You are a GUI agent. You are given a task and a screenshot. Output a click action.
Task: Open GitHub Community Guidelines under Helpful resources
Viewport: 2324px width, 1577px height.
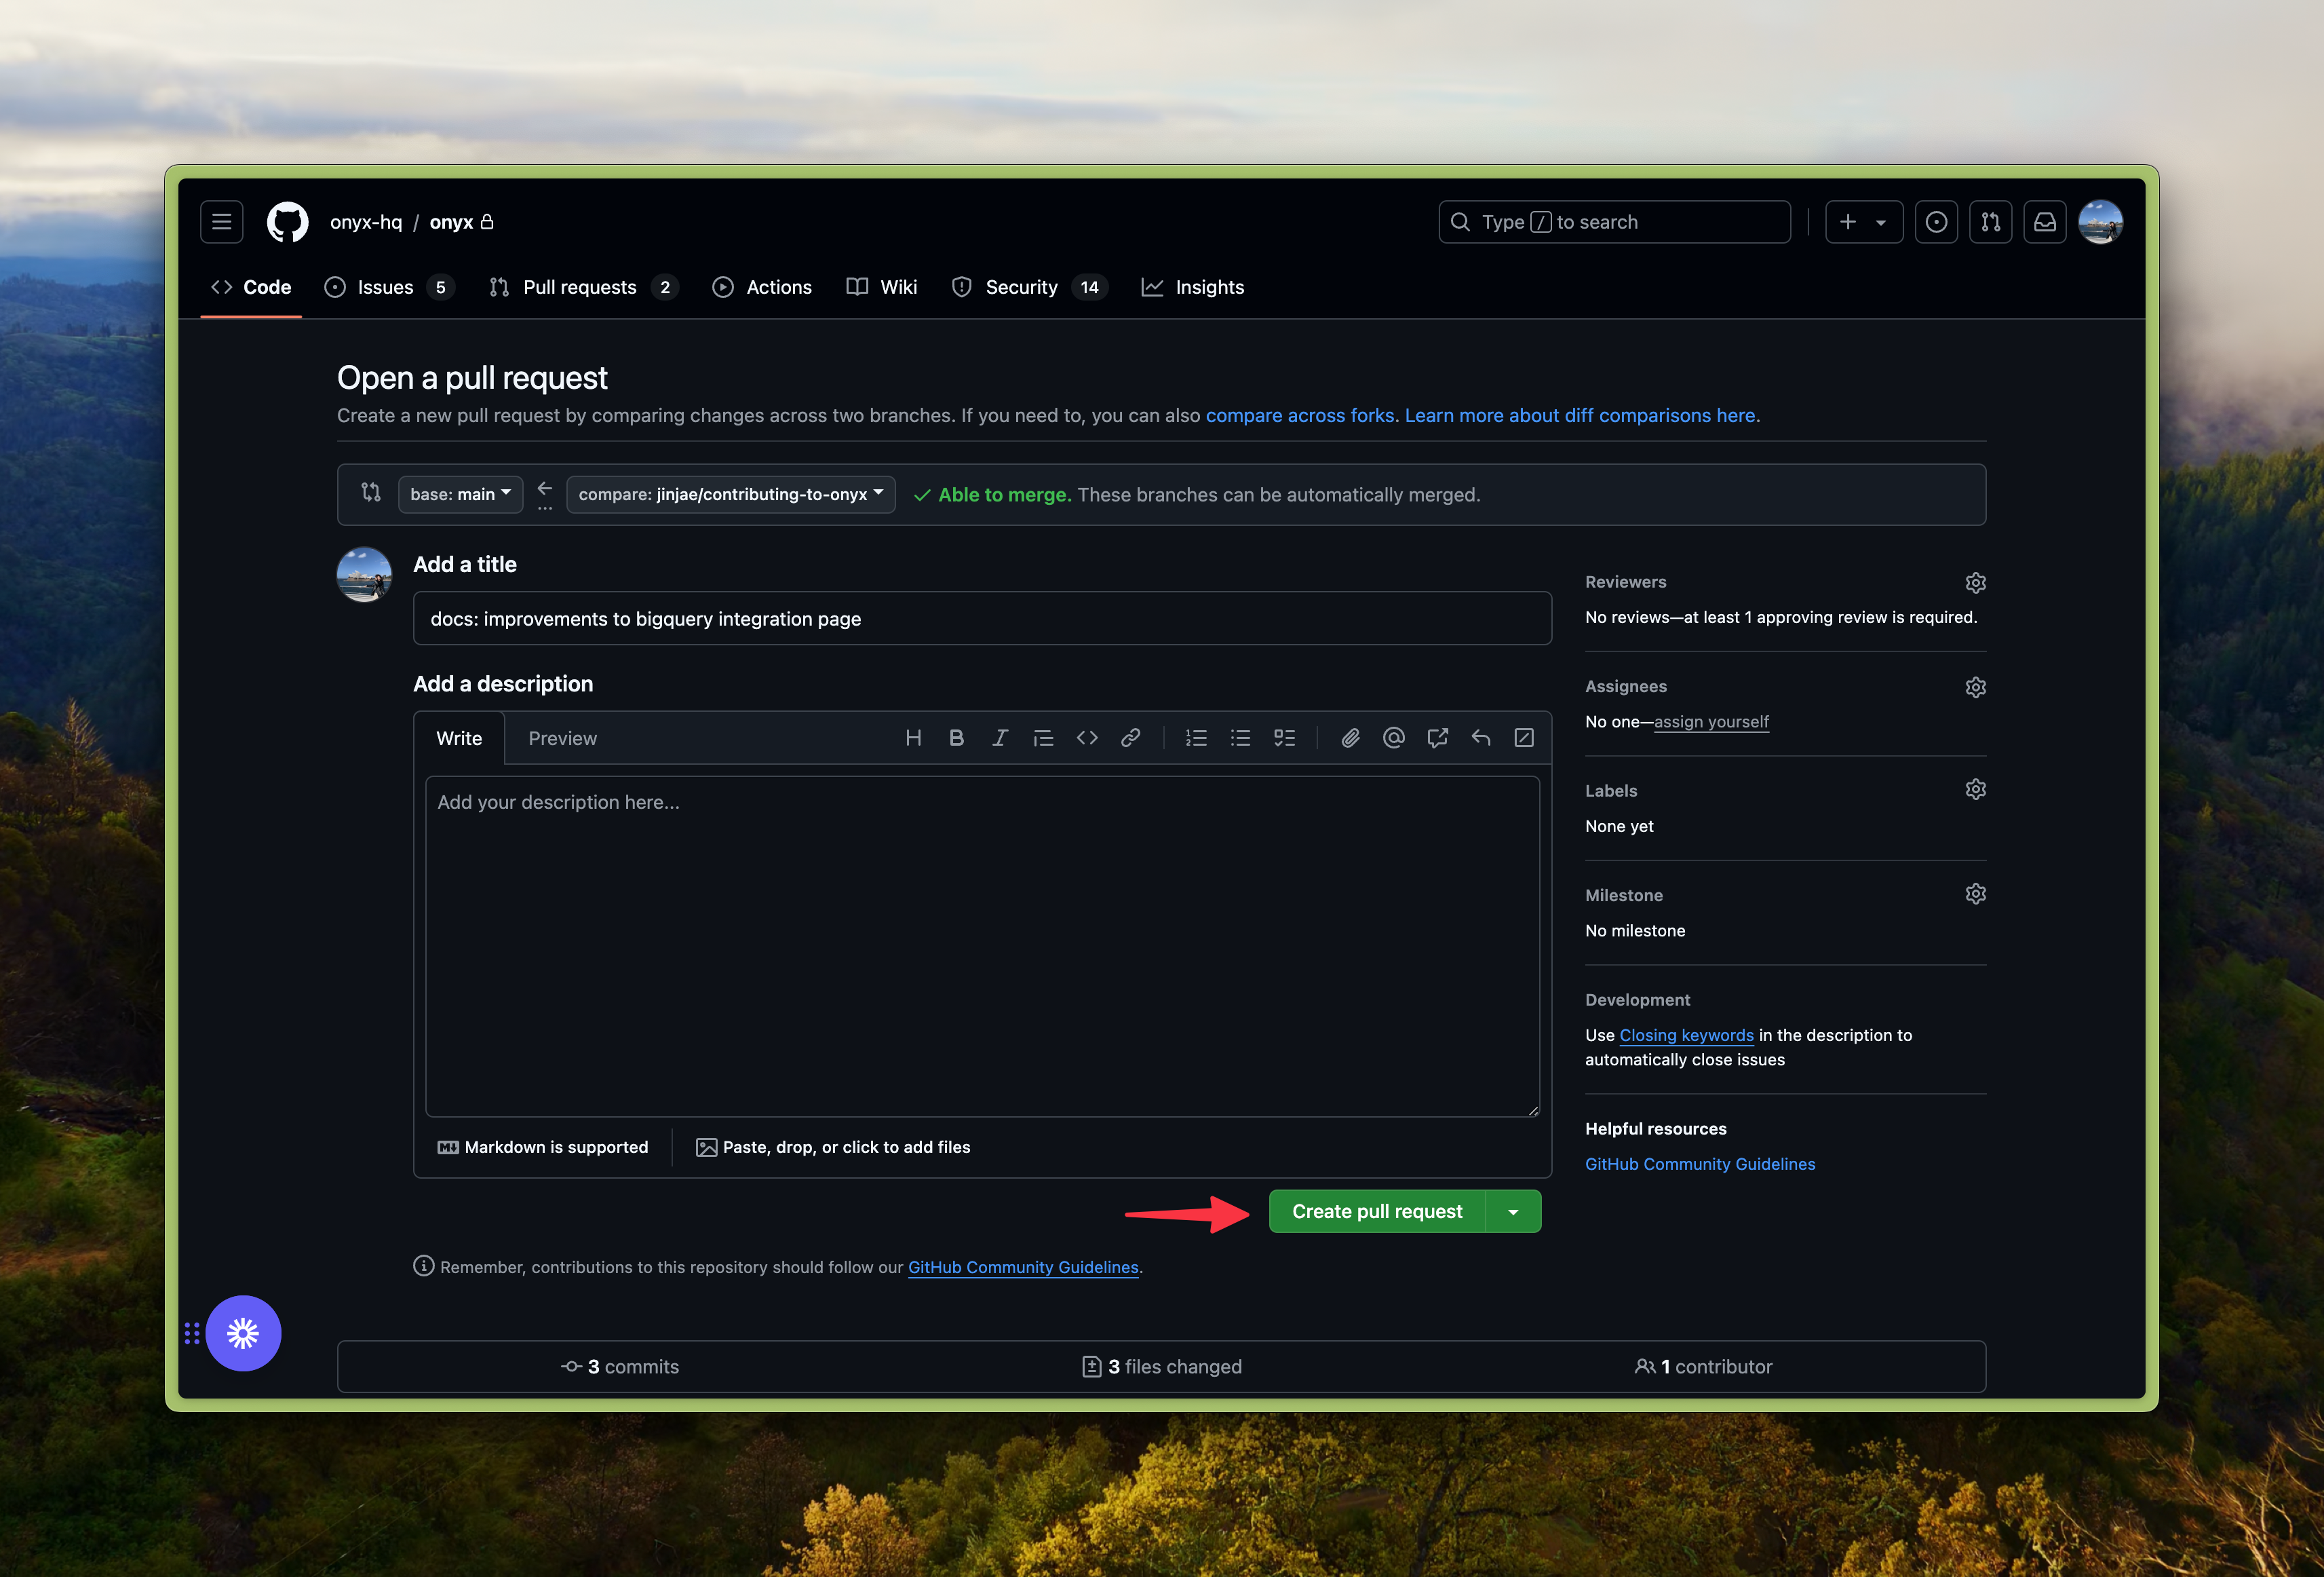coord(1700,1164)
